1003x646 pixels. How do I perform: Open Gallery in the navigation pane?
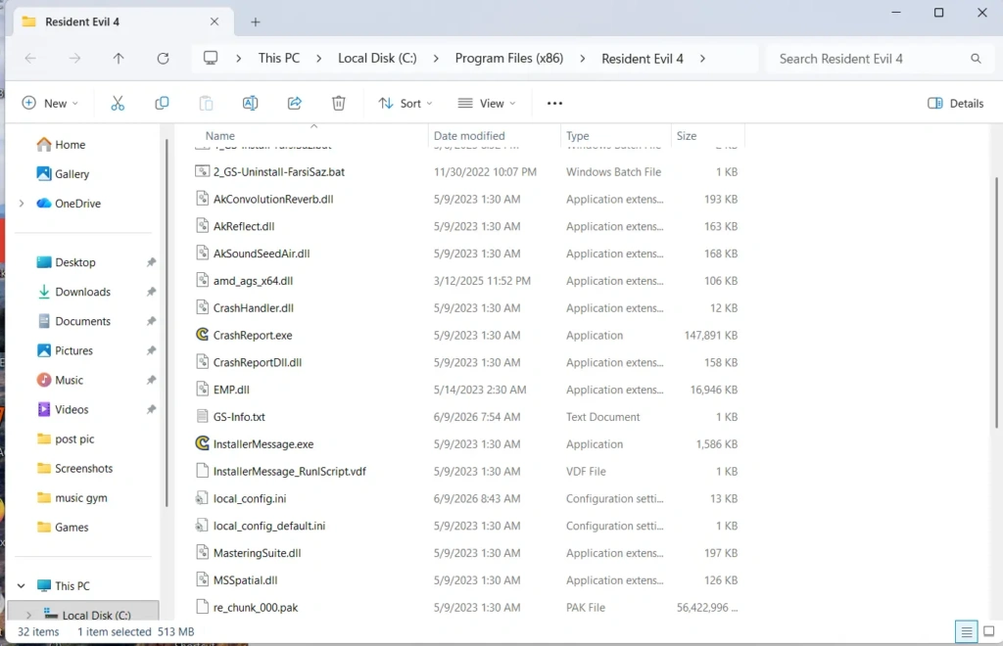point(63,174)
